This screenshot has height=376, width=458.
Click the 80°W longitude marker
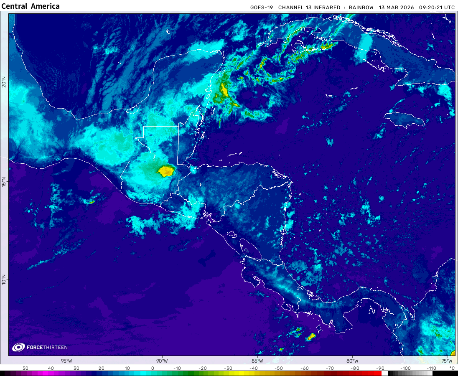click(352, 361)
